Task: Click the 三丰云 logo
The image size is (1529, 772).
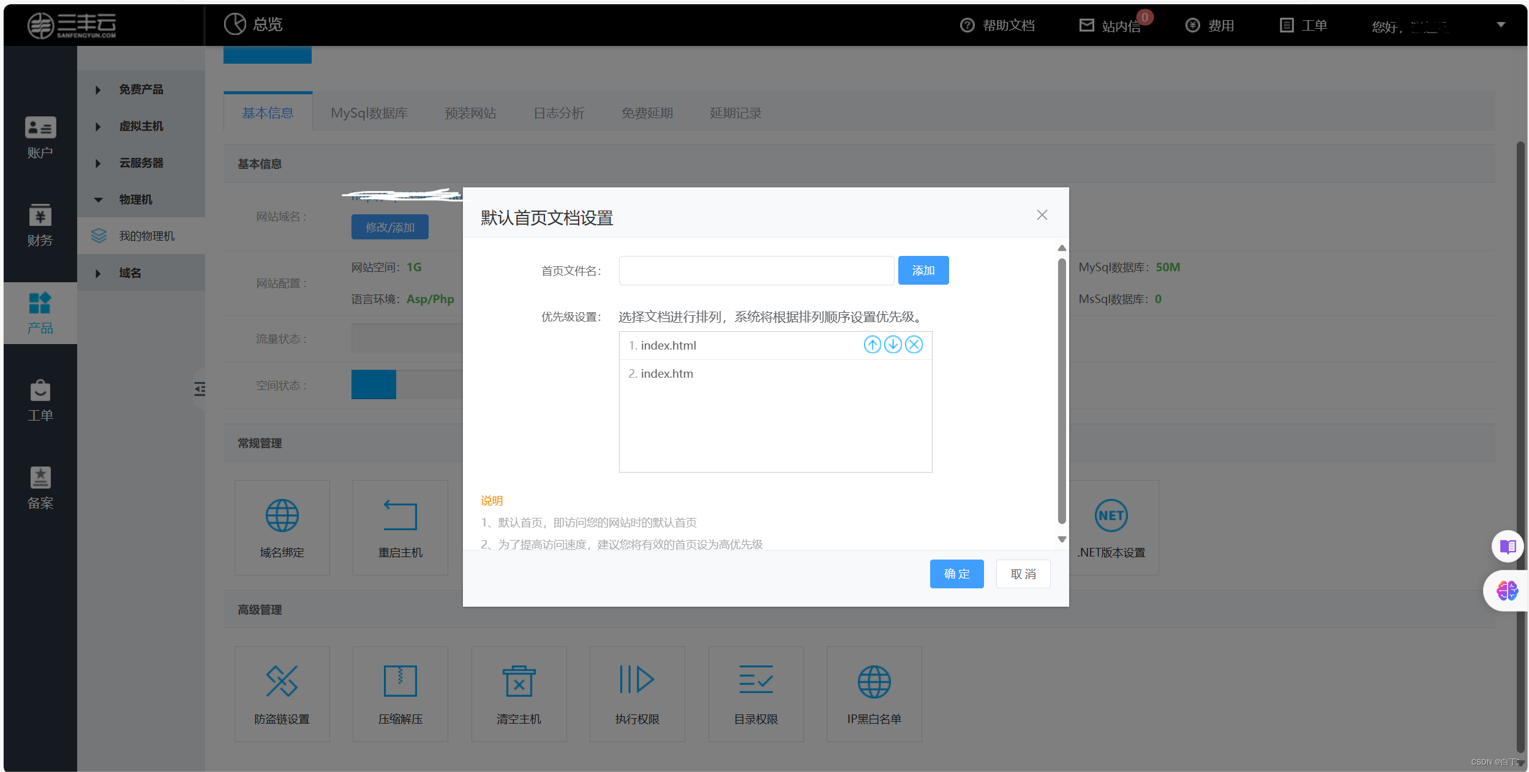Action: pyautogui.click(x=72, y=25)
